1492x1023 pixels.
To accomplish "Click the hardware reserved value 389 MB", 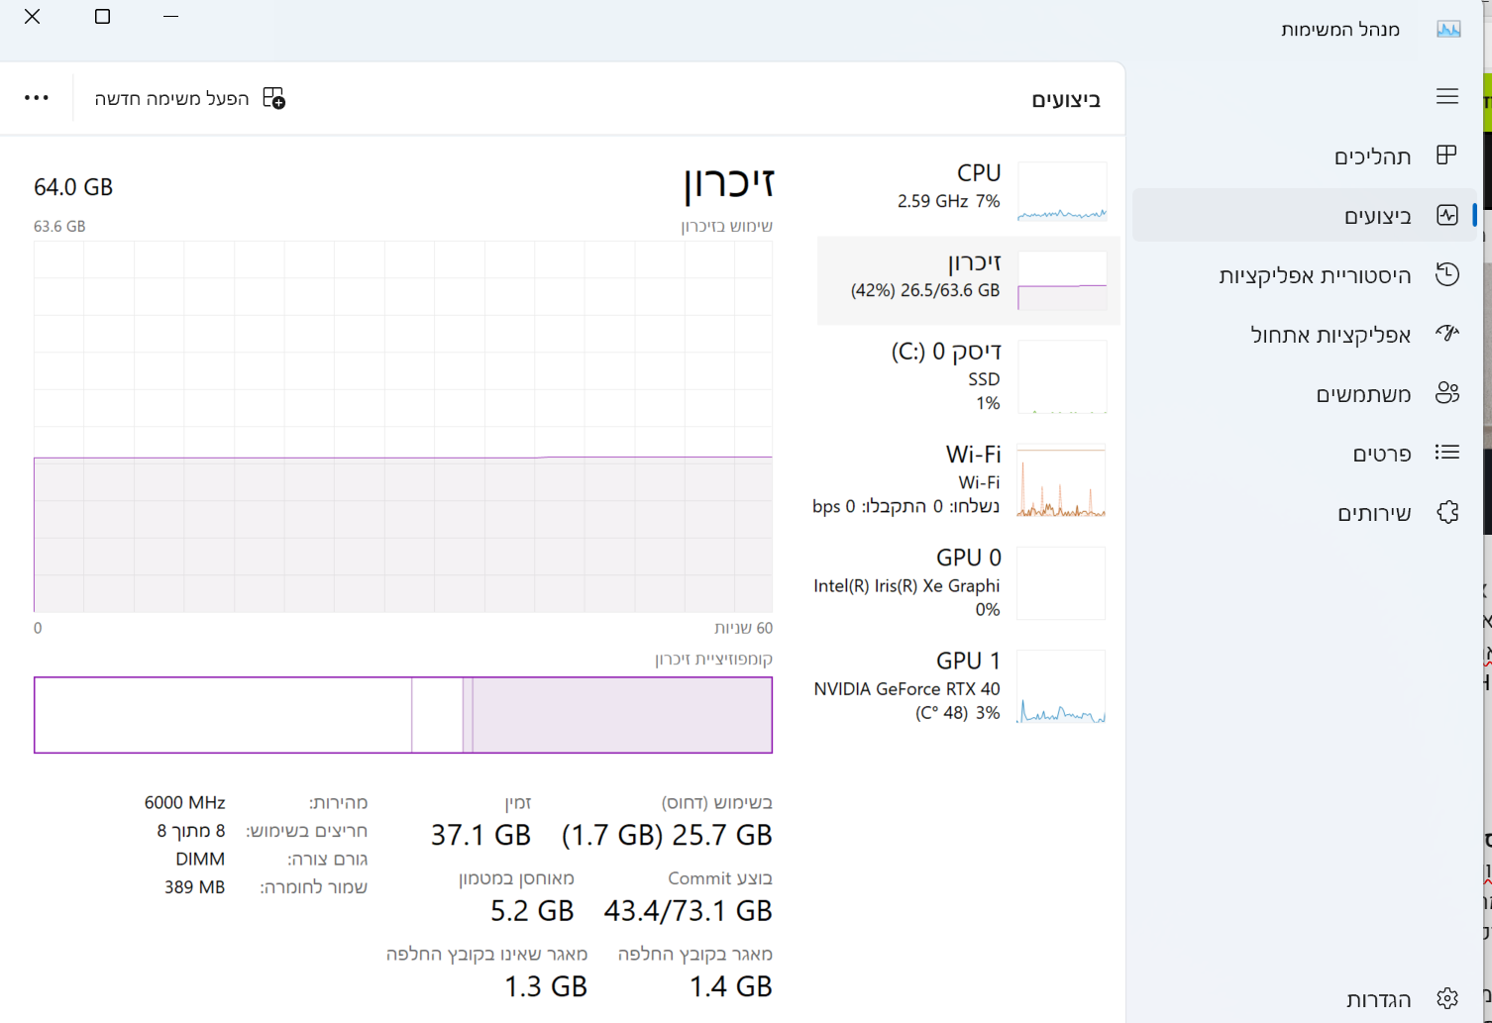I will coord(194,887).
